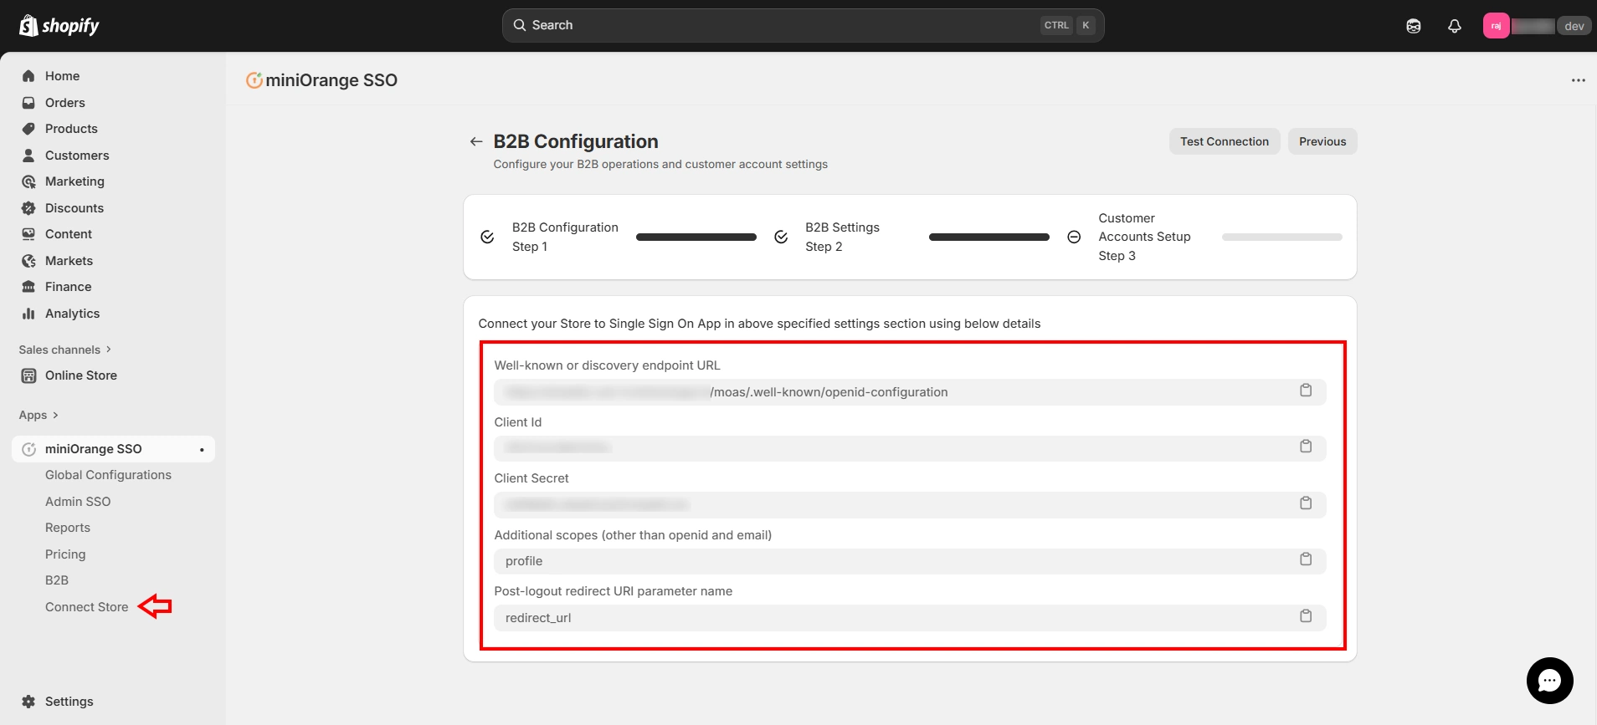The height and width of the screenshot is (725, 1597).
Task: Expand the Apps section
Action: click(x=39, y=416)
